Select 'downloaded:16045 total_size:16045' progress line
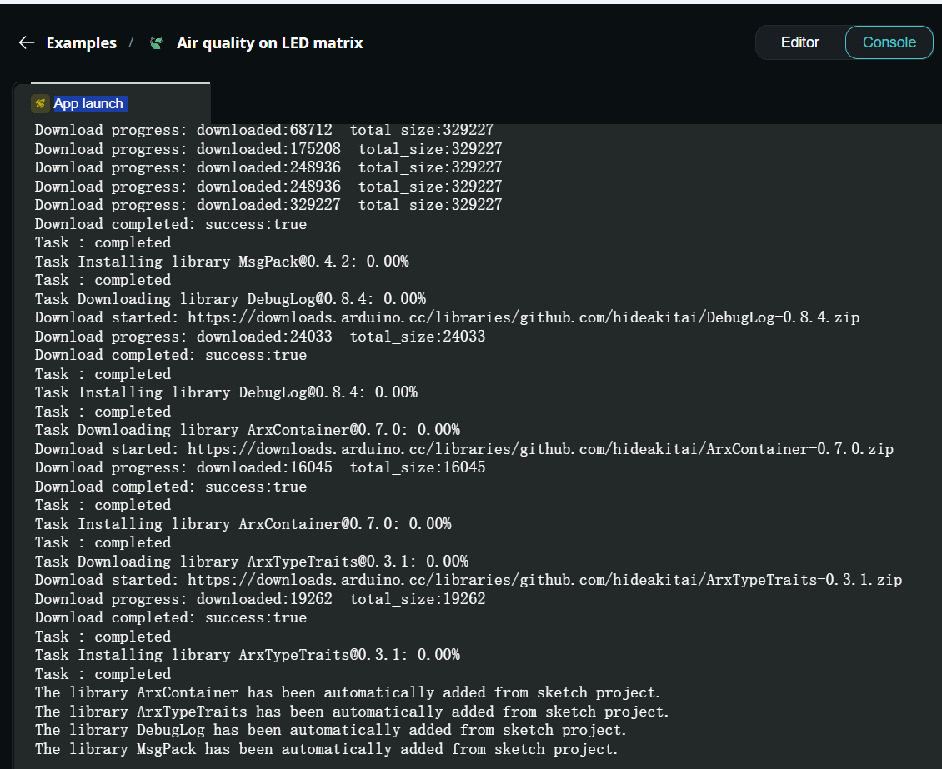The height and width of the screenshot is (769, 942). [x=260, y=467]
